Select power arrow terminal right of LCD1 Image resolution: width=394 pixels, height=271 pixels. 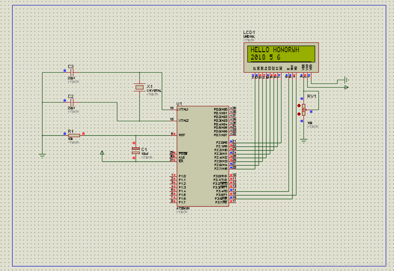click(x=346, y=87)
